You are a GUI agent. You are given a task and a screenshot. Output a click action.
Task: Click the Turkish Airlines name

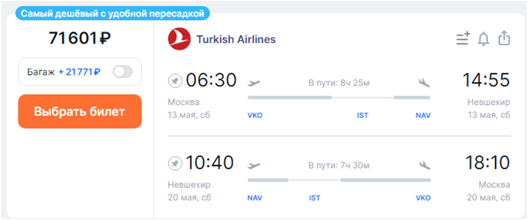(x=236, y=39)
